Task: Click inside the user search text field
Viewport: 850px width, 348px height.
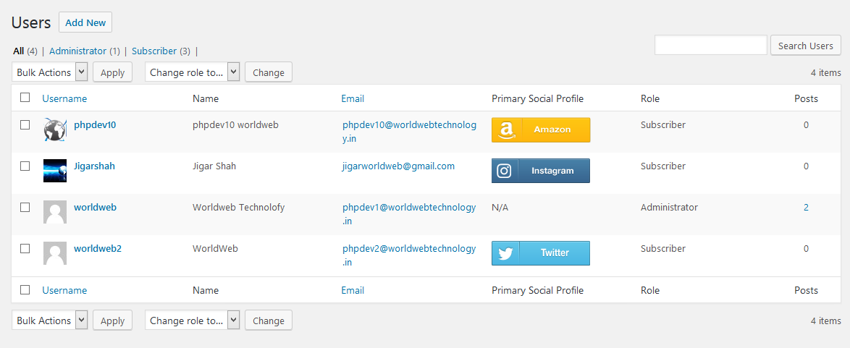Action: 710,46
